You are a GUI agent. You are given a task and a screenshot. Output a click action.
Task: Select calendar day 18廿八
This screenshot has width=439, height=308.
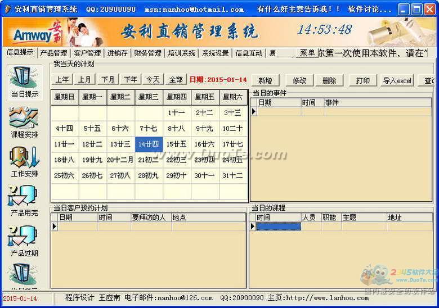(x=65, y=160)
